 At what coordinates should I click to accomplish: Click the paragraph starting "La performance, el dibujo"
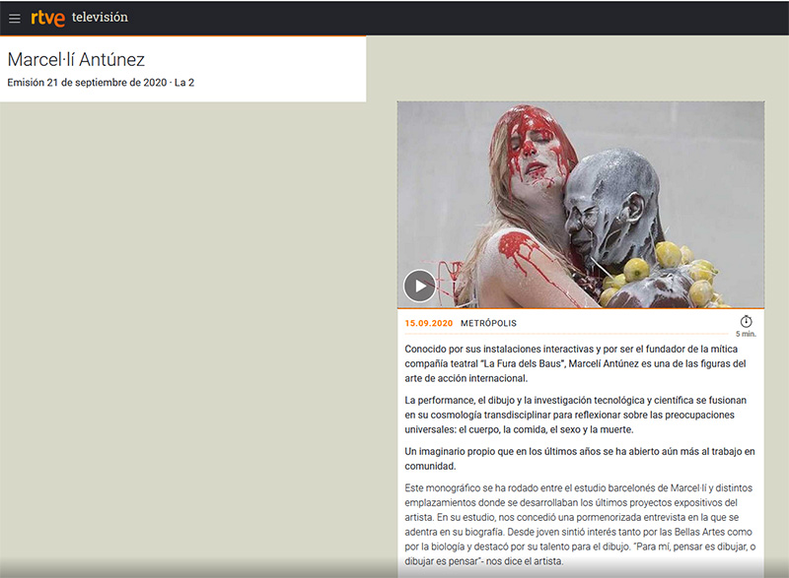click(x=576, y=415)
